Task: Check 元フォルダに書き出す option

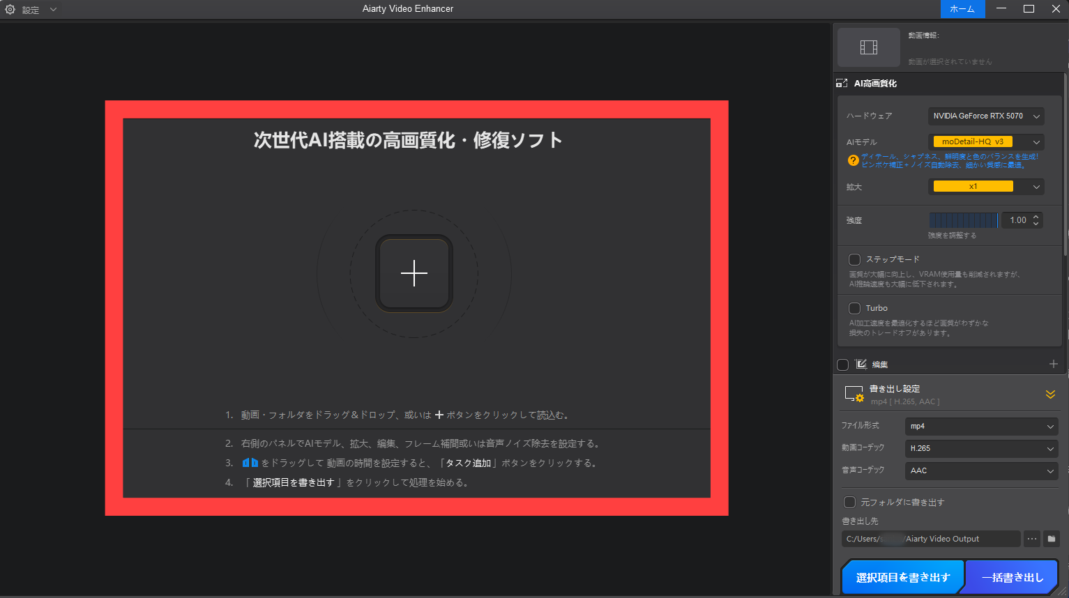Action: [849, 501]
